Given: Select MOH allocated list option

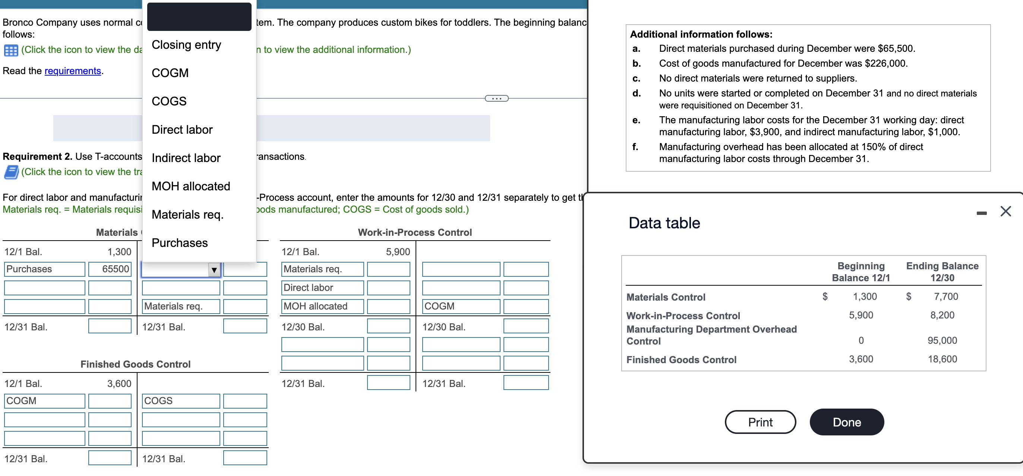Looking at the screenshot, I should pyautogui.click(x=190, y=186).
